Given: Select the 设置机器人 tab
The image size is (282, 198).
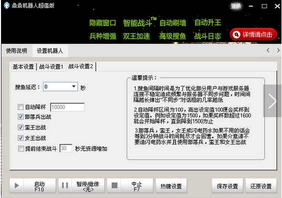Looking at the screenshot, I should 50,50.
